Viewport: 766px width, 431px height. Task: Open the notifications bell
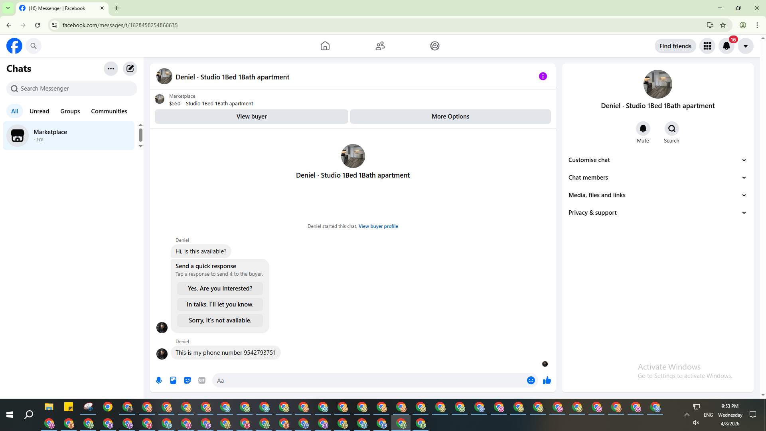pos(726,46)
